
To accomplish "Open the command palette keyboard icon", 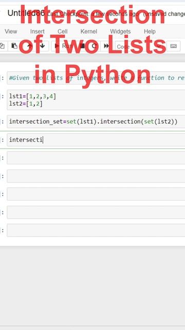I will 174,46.
